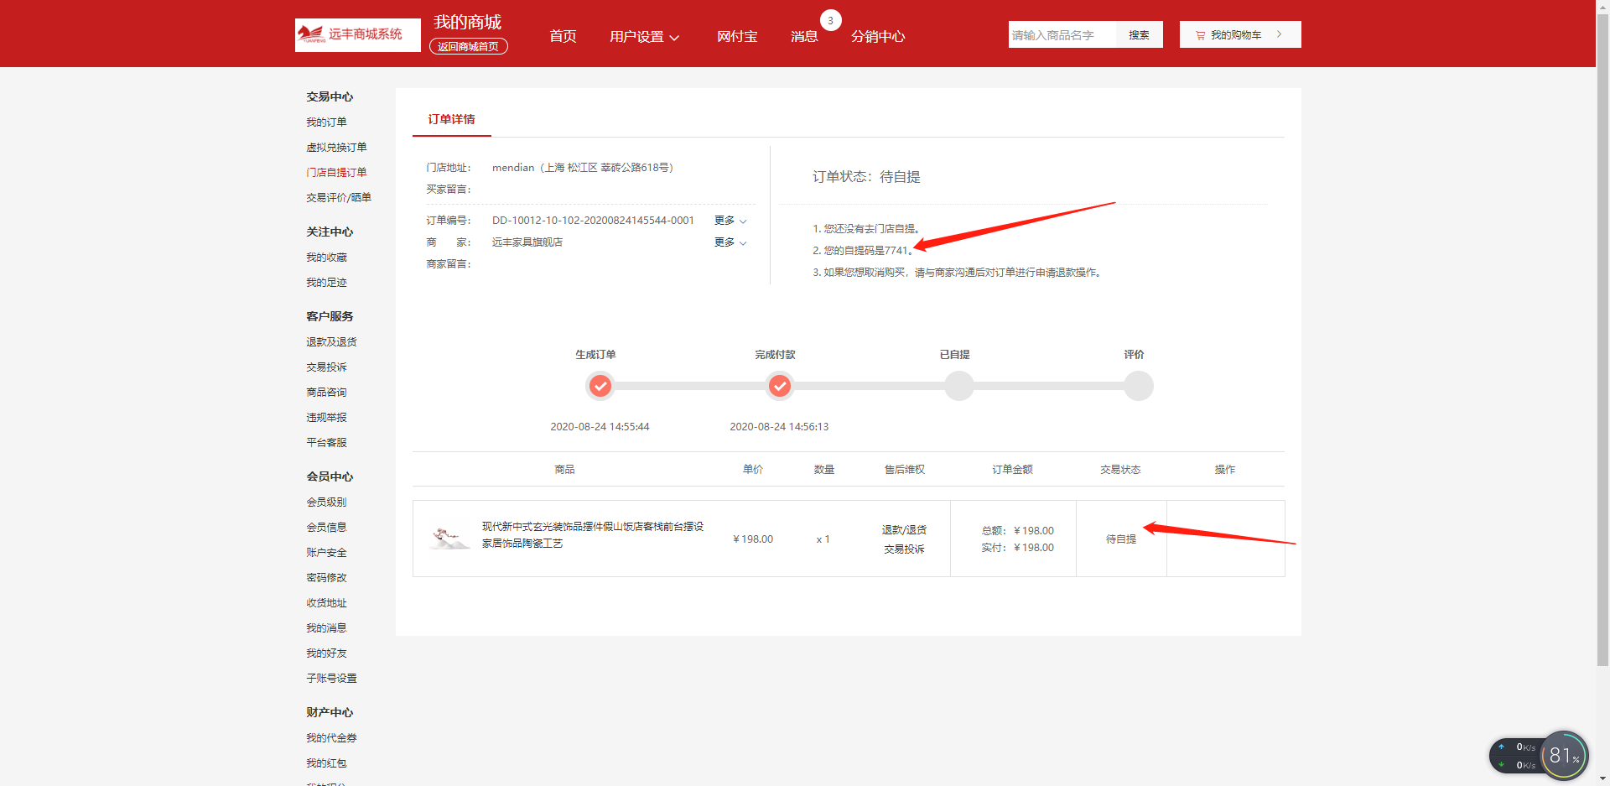This screenshot has height=786, width=1610.
Task: Open the product thumbnail image
Action: click(x=449, y=538)
